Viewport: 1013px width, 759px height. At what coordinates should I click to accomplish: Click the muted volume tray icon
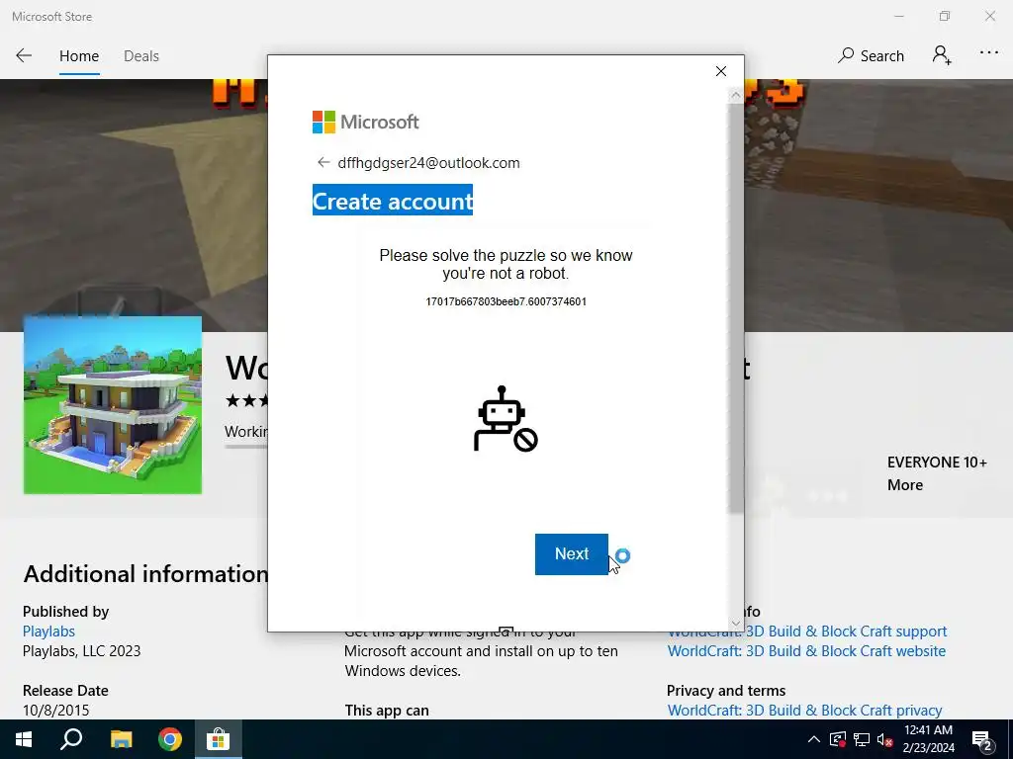point(885,739)
